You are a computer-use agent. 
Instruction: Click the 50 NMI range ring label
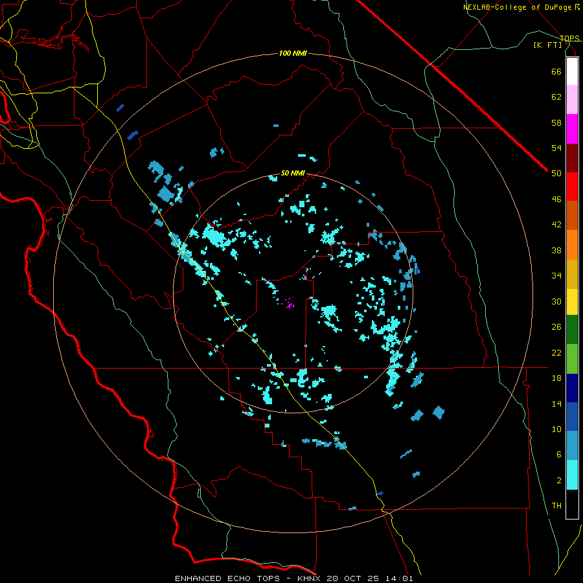[x=293, y=173]
